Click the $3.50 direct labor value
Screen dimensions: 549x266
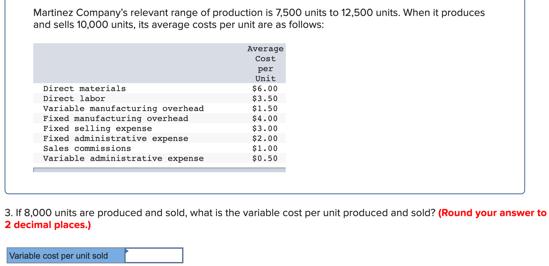click(265, 98)
